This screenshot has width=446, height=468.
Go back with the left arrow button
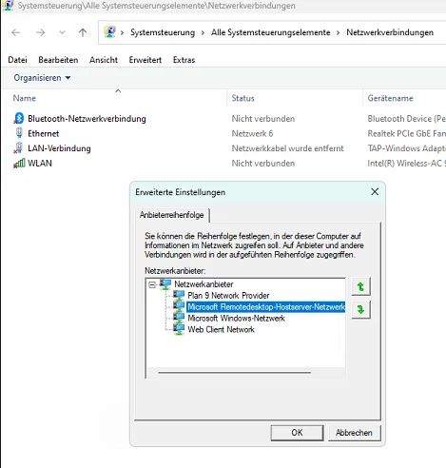tap(15, 32)
